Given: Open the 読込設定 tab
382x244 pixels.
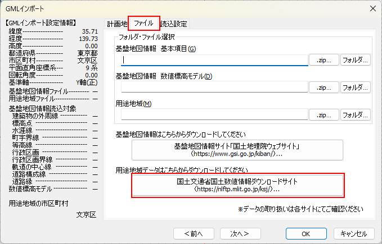Looking at the screenshot, I should pos(173,24).
